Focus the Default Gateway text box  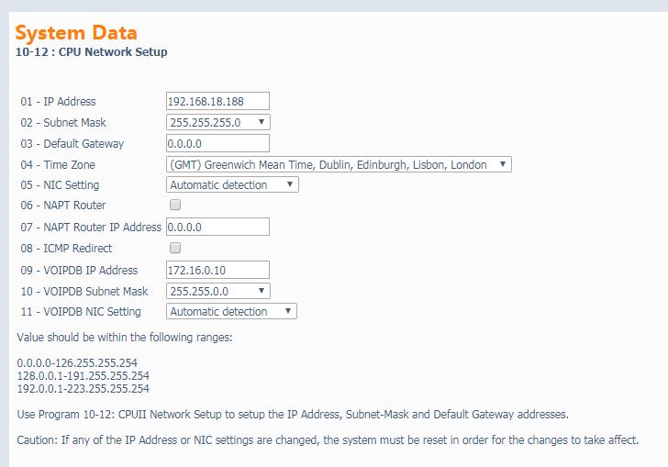217,143
